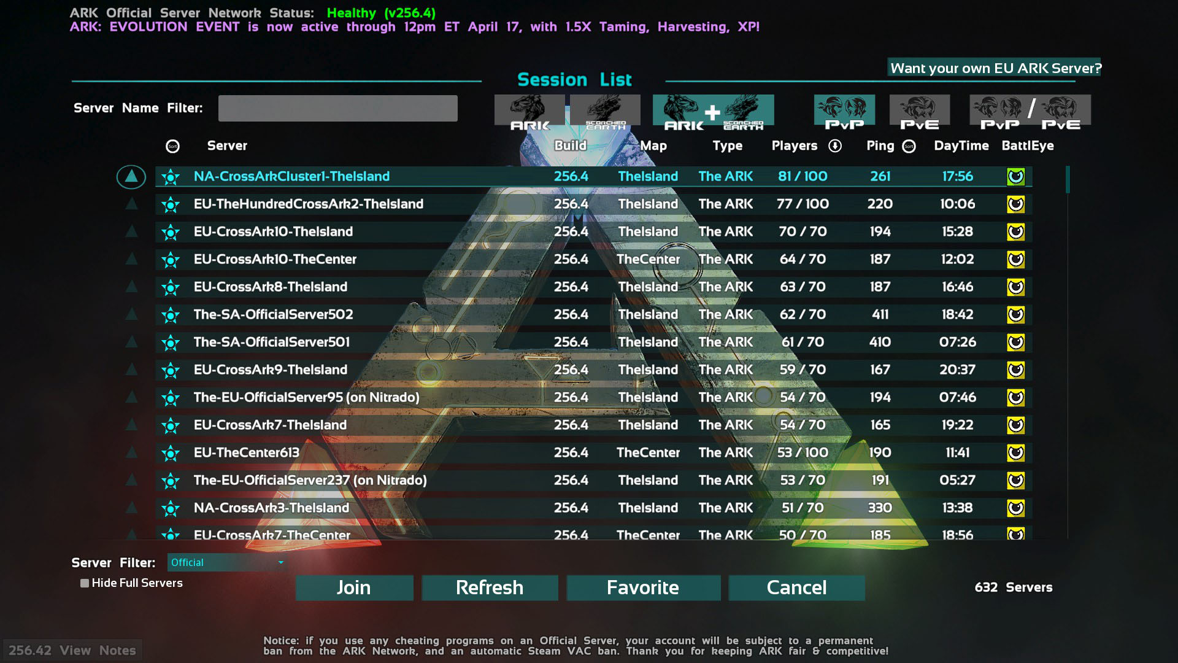Expand the EU-CrossArk10-TheCenter row triangle
This screenshot has width=1178, height=663.
coord(131,259)
